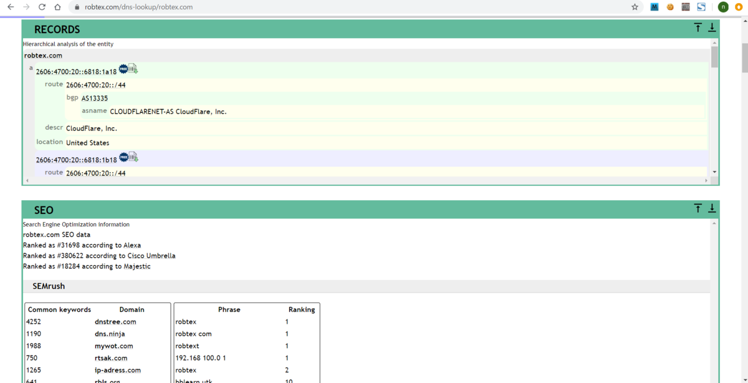The height and width of the screenshot is (383, 748).
Task: Click the blue MEGA 'M' extension icon
Action: click(x=654, y=7)
